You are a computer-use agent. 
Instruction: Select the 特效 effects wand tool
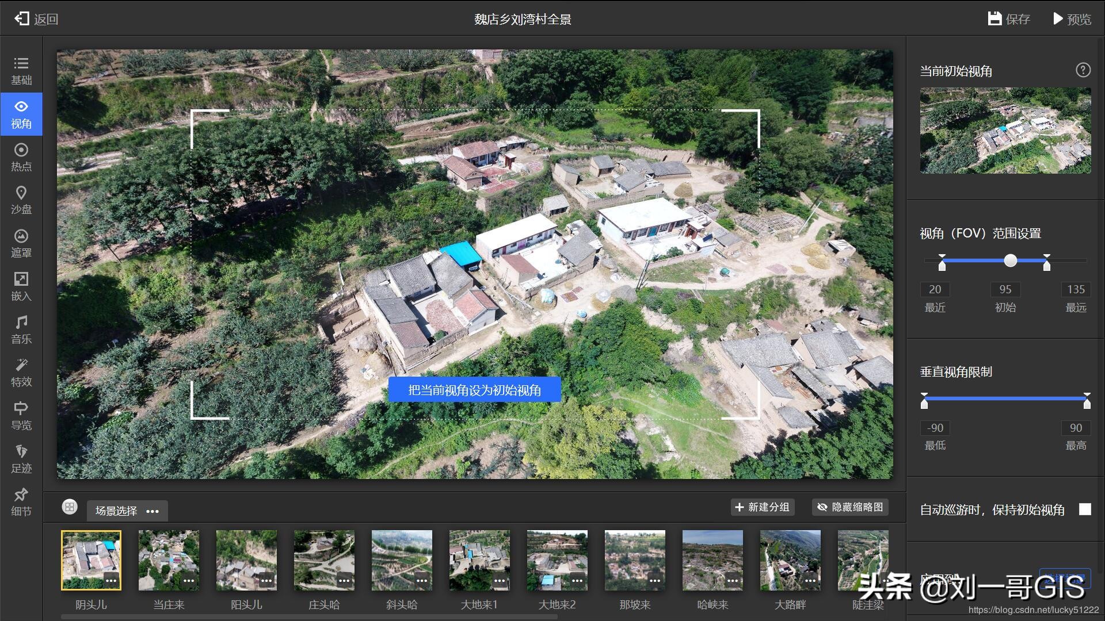pyautogui.click(x=21, y=373)
